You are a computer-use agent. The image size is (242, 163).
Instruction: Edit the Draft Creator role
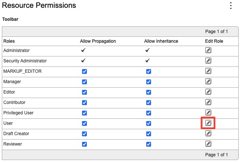coord(208,133)
